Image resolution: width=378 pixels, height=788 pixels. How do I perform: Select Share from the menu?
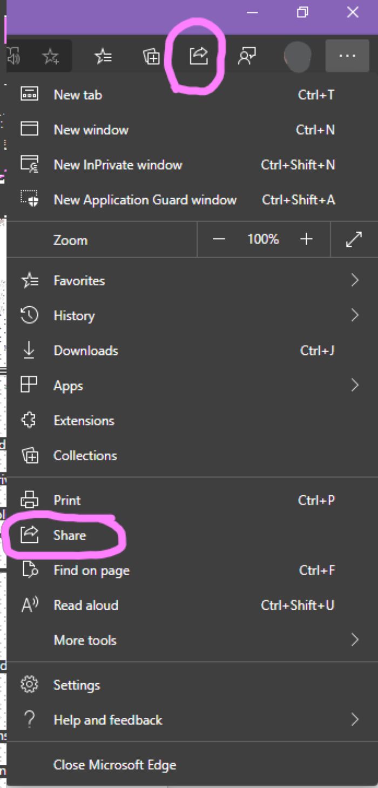coord(70,535)
